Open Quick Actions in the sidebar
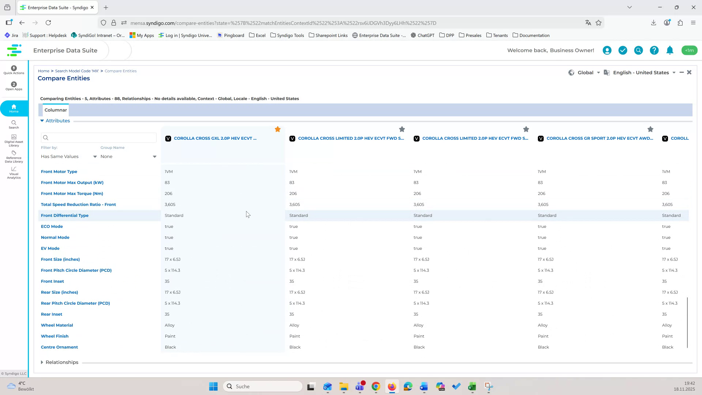This screenshot has width=702, height=395. (x=14, y=70)
